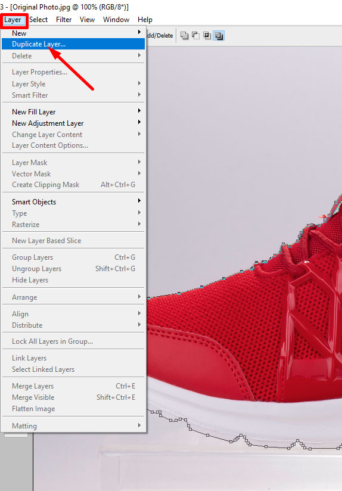Click Layer Properties... menu entry

pyautogui.click(x=73, y=72)
